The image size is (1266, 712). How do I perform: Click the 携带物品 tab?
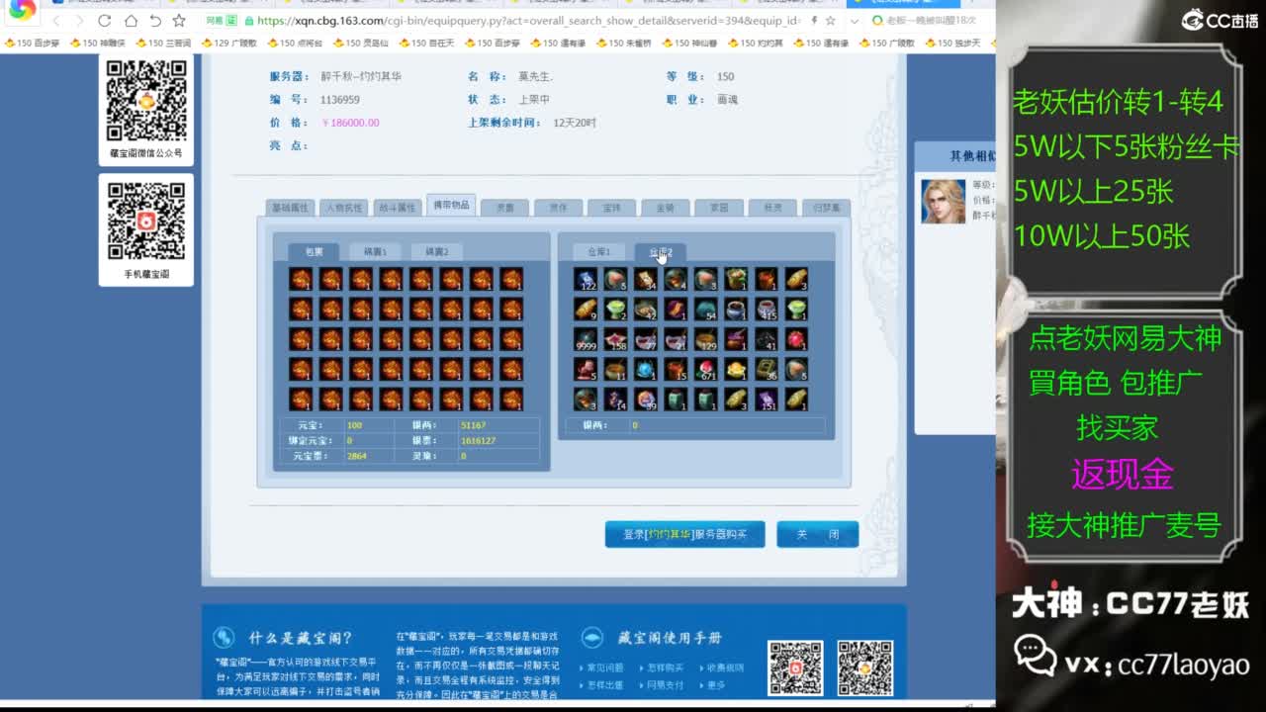451,205
